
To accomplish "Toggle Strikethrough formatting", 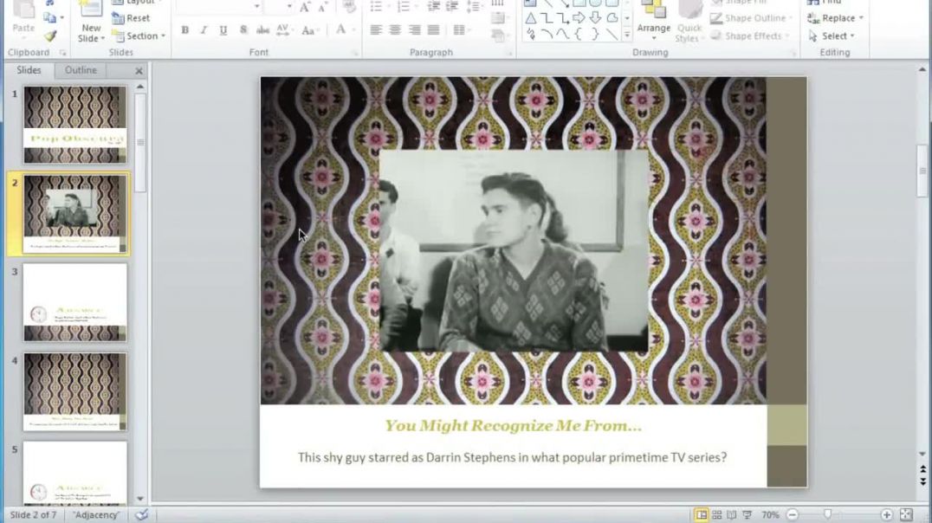I will pyautogui.click(x=262, y=29).
